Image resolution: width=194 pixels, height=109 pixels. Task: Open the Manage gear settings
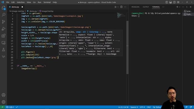click(x=3, y=102)
